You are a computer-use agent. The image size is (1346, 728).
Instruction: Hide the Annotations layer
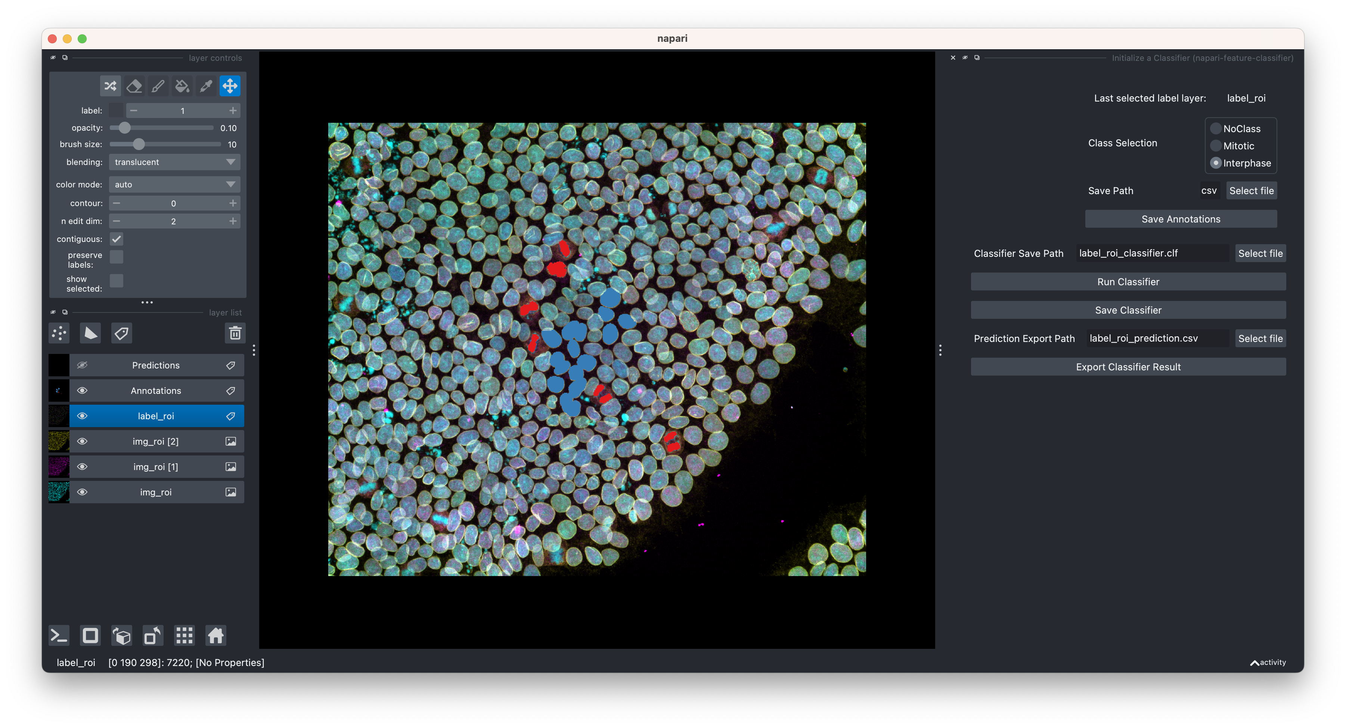(83, 390)
